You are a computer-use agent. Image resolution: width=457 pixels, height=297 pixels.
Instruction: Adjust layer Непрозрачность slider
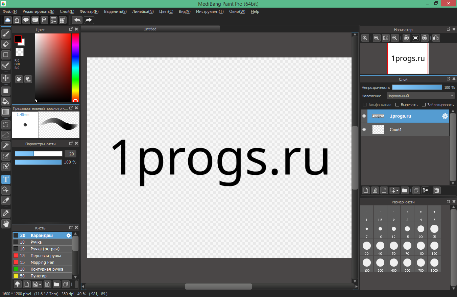click(417, 87)
